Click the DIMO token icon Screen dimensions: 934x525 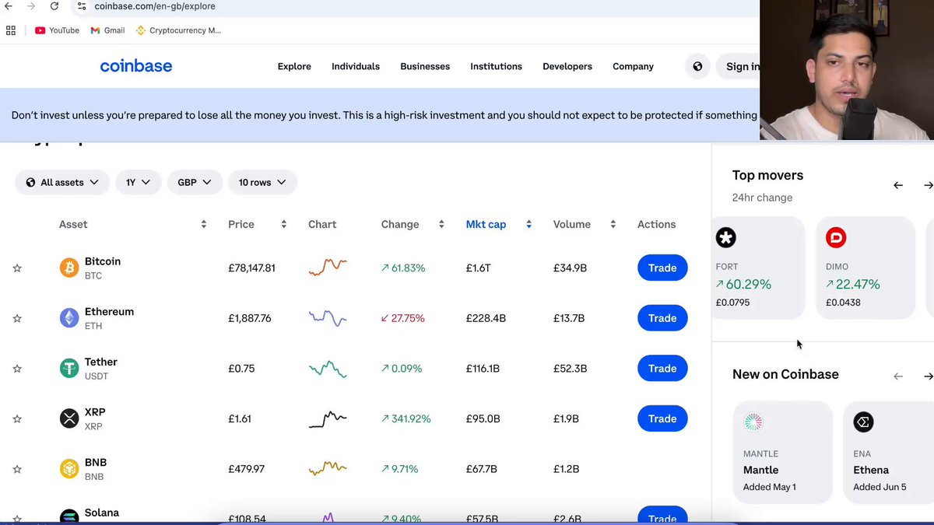(x=836, y=238)
